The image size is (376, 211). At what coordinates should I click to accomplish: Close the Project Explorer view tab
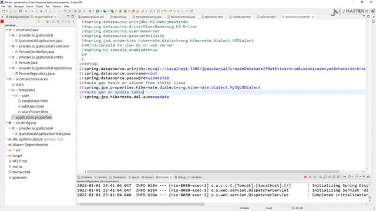55,17
